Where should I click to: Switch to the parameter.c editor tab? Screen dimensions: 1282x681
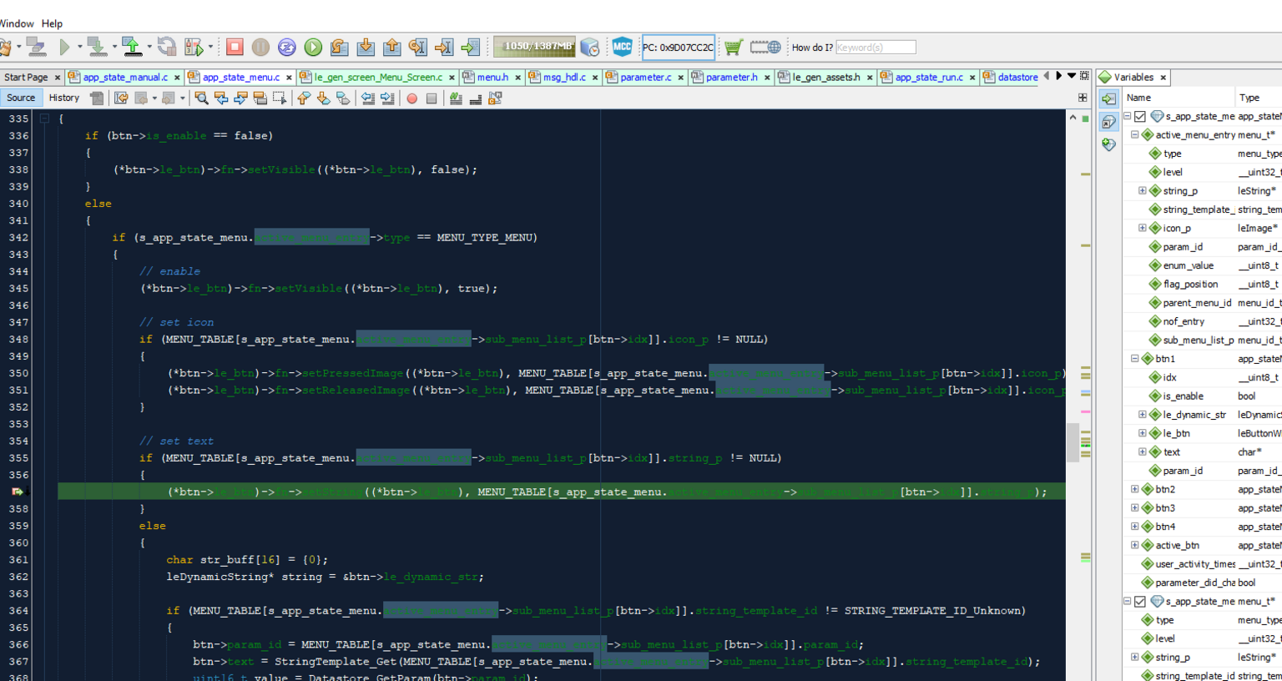[x=644, y=78]
